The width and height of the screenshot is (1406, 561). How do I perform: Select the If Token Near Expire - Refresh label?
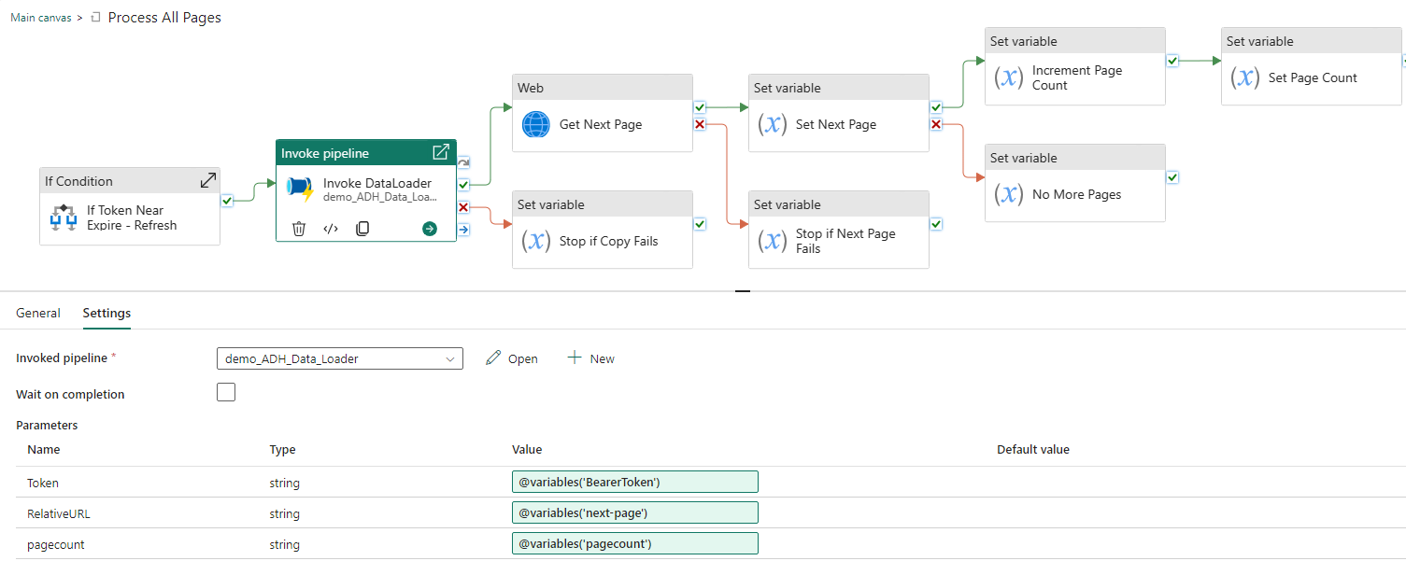[132, 217]
